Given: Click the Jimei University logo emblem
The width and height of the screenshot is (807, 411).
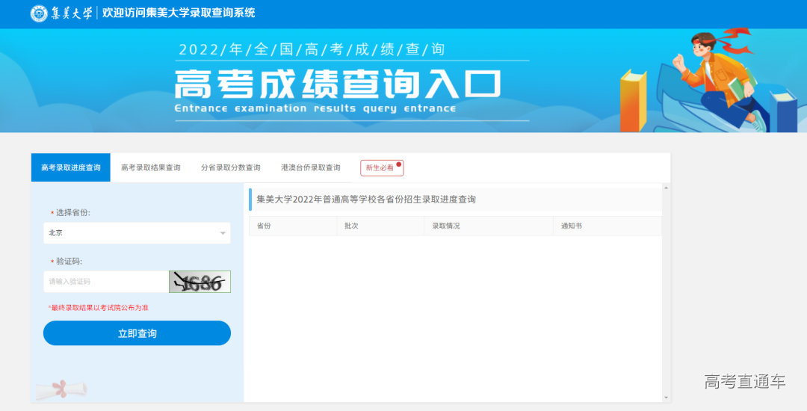Looking at the screenshot, I should pos(39,13).
